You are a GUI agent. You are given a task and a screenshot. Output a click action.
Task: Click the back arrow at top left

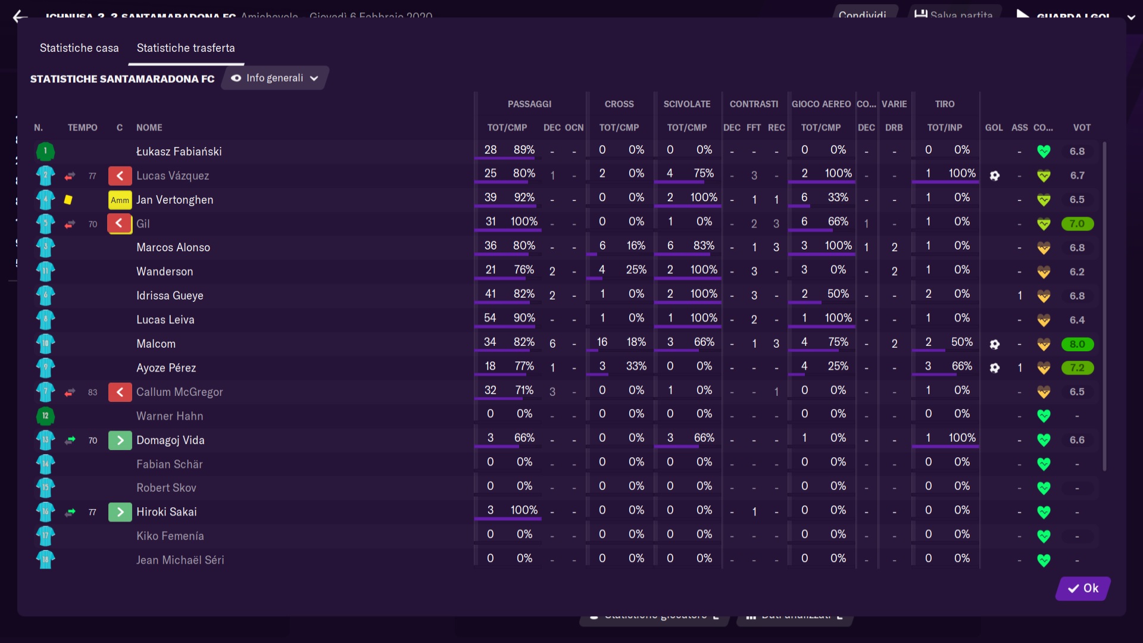[x=20, y=17]
